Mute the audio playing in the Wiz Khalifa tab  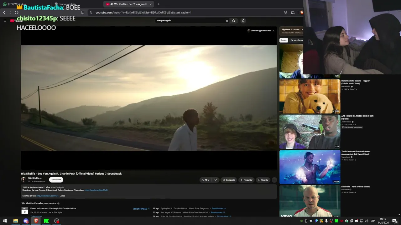tap(112, 4)
